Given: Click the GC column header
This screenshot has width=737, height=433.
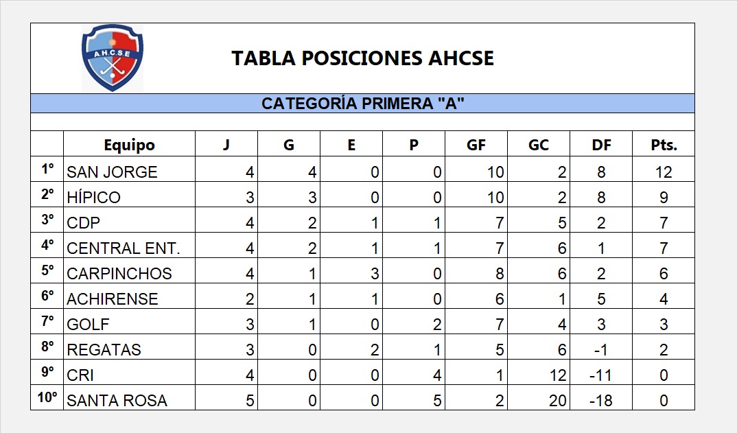Looking at the screenshot, I should pos(539,145).
